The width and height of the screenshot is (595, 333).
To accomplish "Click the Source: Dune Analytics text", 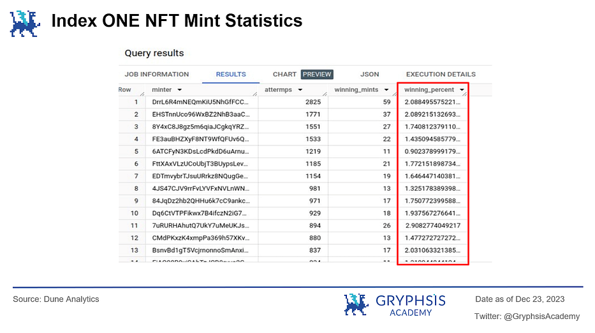I will [56, 299].
